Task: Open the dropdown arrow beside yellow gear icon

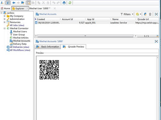Action: (x=141, y=14)
